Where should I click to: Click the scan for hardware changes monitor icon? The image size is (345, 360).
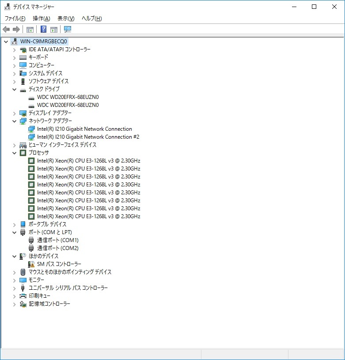pyautogui.click(x=68, y=30)
